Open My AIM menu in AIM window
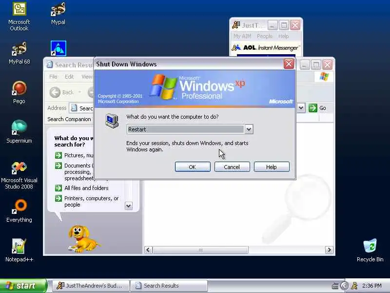 click(242, 36)
